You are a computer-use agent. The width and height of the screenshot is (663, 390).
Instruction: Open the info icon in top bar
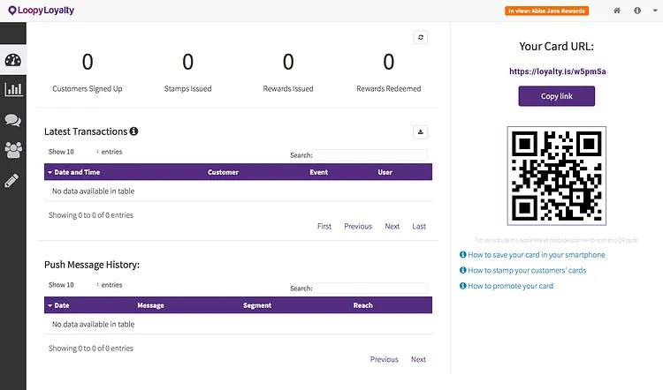[637, 11]
